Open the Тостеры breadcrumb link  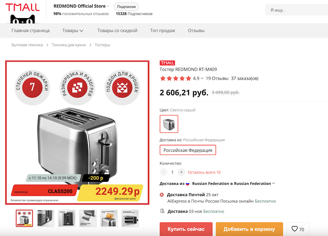point(102,45)
